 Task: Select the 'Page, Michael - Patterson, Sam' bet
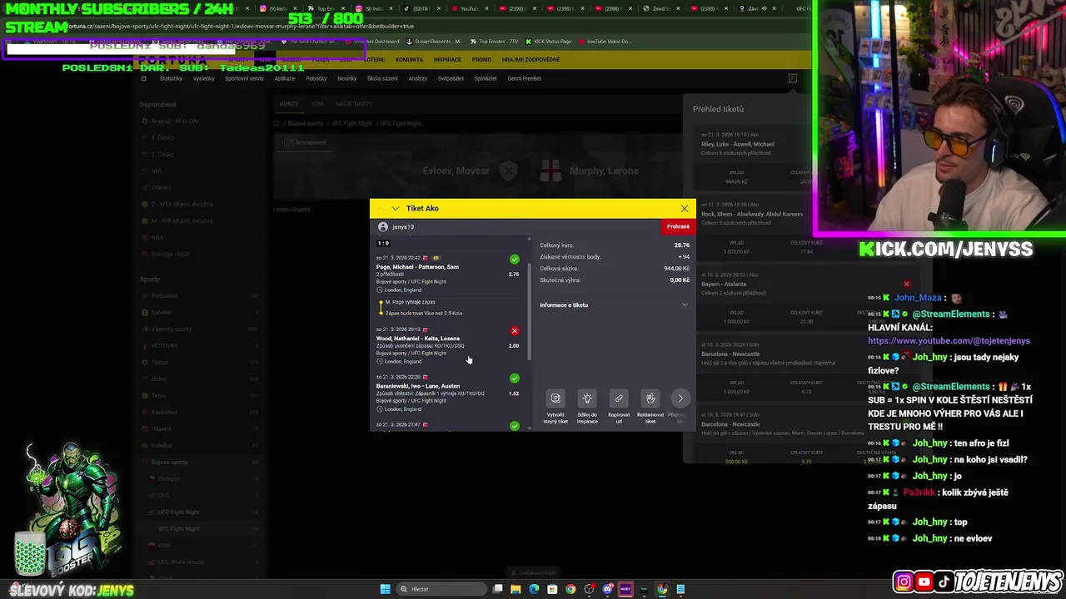417,267
